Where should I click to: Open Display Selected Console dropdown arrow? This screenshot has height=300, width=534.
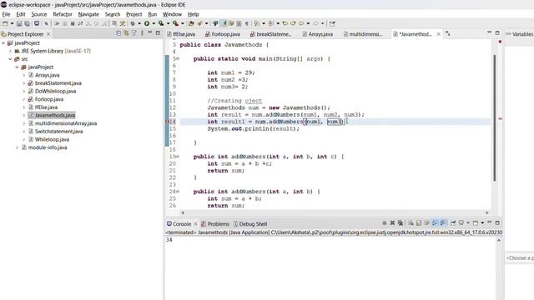(x=468, y=223)
